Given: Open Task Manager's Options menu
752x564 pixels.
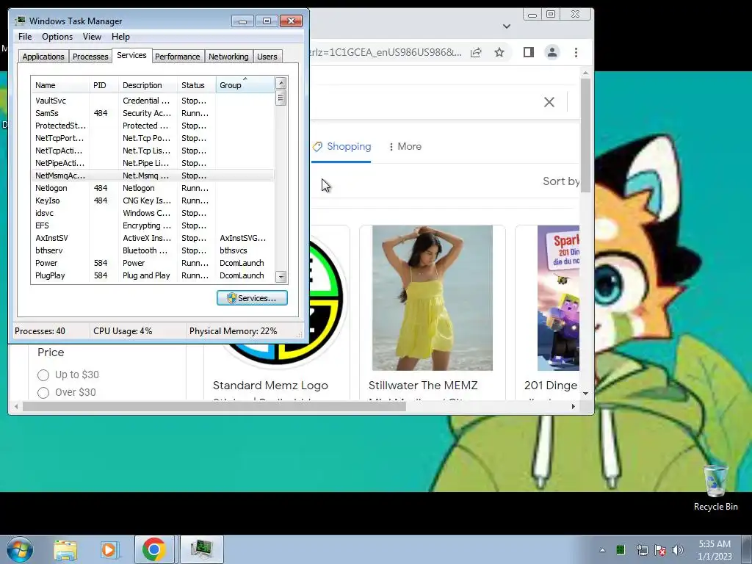Looking at the screenshot, I should pyautogui.click(x=57, y=37).
